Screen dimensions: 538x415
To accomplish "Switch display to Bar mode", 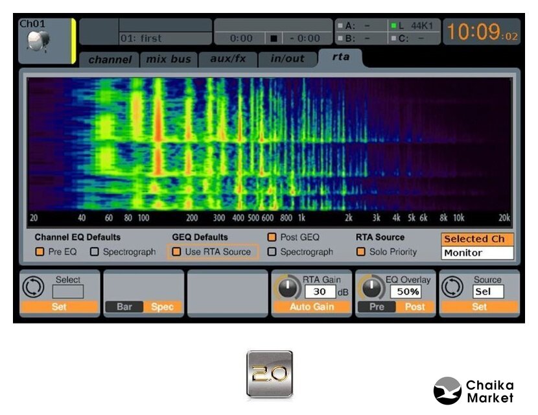I will click(x=125, y=307).
